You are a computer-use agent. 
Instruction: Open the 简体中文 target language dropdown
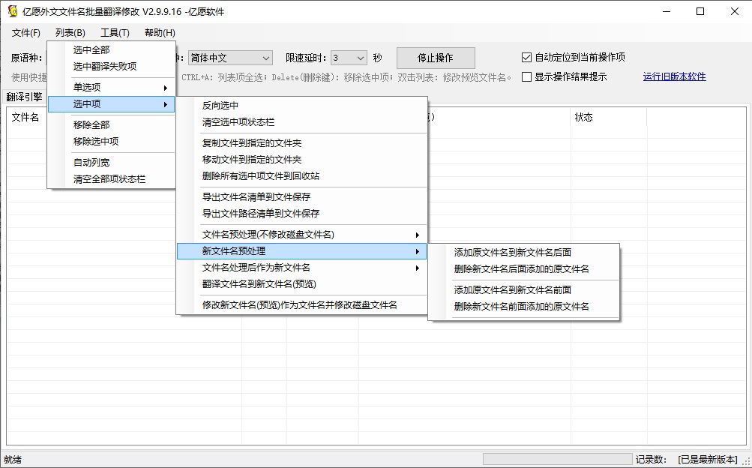click(230, 58)
